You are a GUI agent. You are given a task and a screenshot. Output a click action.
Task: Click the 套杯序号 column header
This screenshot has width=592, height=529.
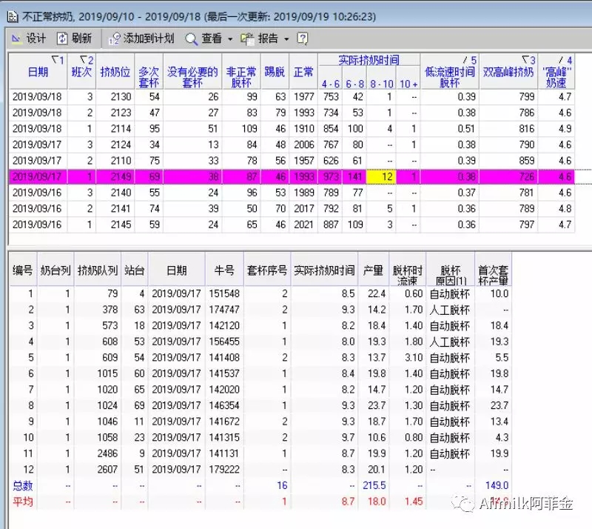click(267, 270)
